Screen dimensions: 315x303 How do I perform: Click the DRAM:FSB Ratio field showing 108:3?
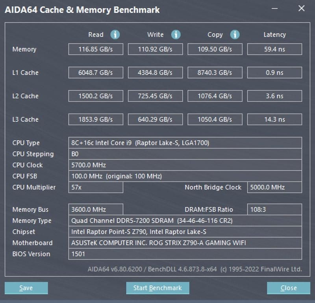(x=274, y=209)
